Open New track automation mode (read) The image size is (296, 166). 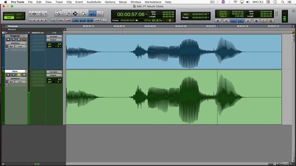(x=20, y=82)
